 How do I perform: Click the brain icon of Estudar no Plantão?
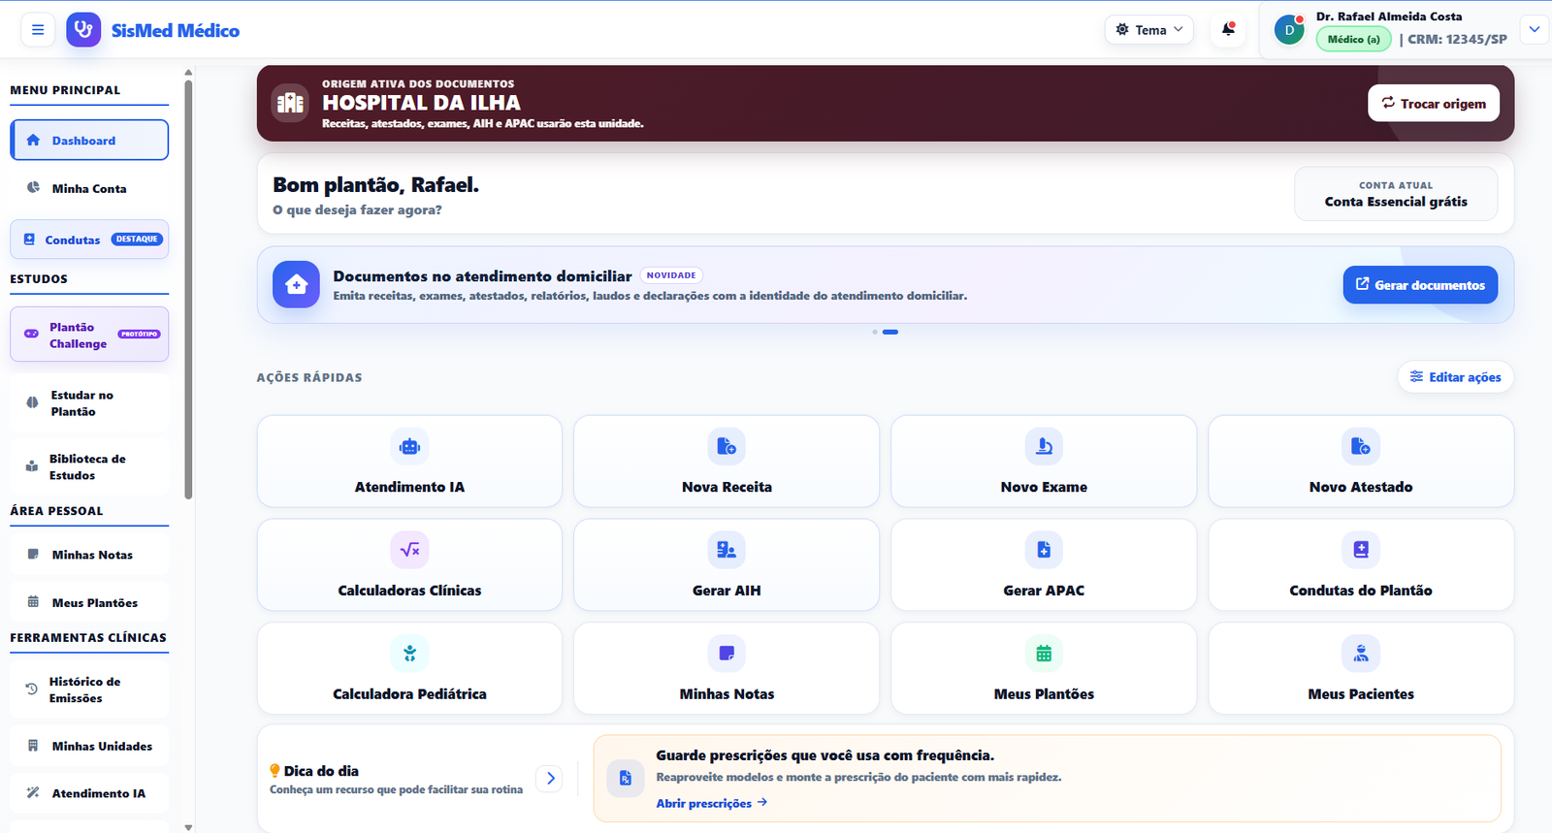(x=32, y=402)
